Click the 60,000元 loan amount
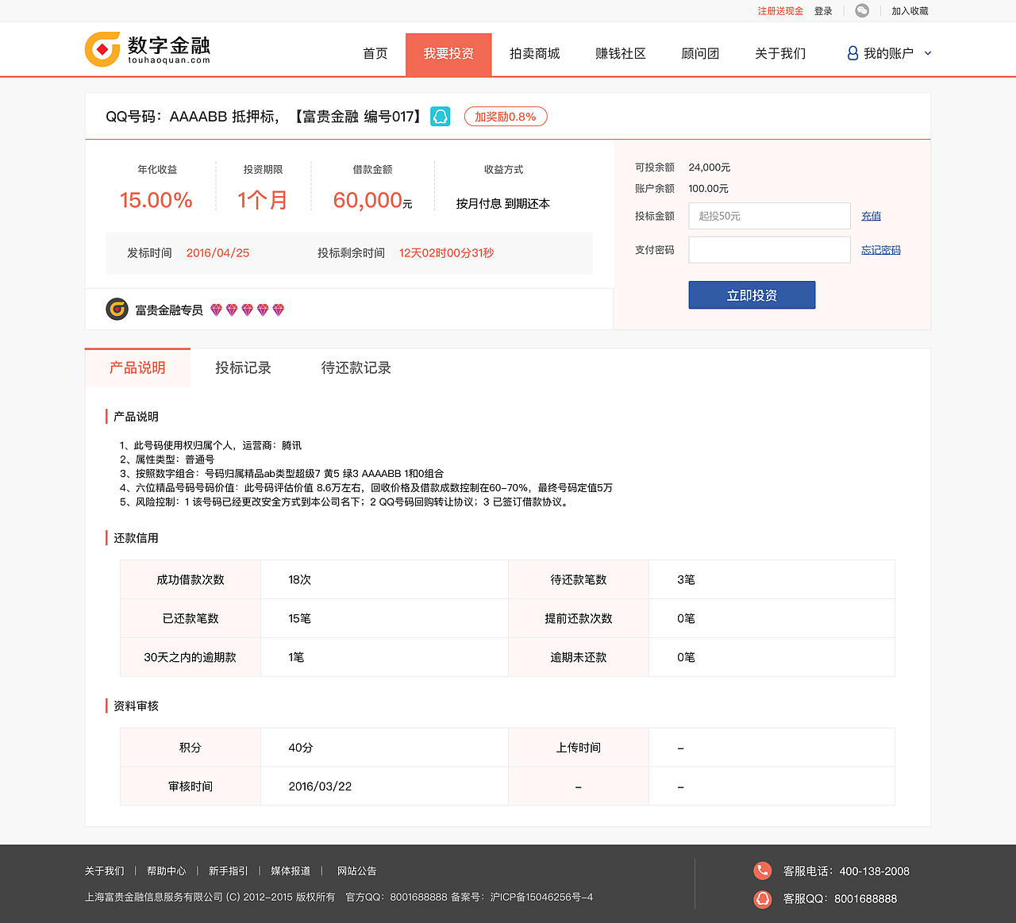 click(x=373, y=200)
